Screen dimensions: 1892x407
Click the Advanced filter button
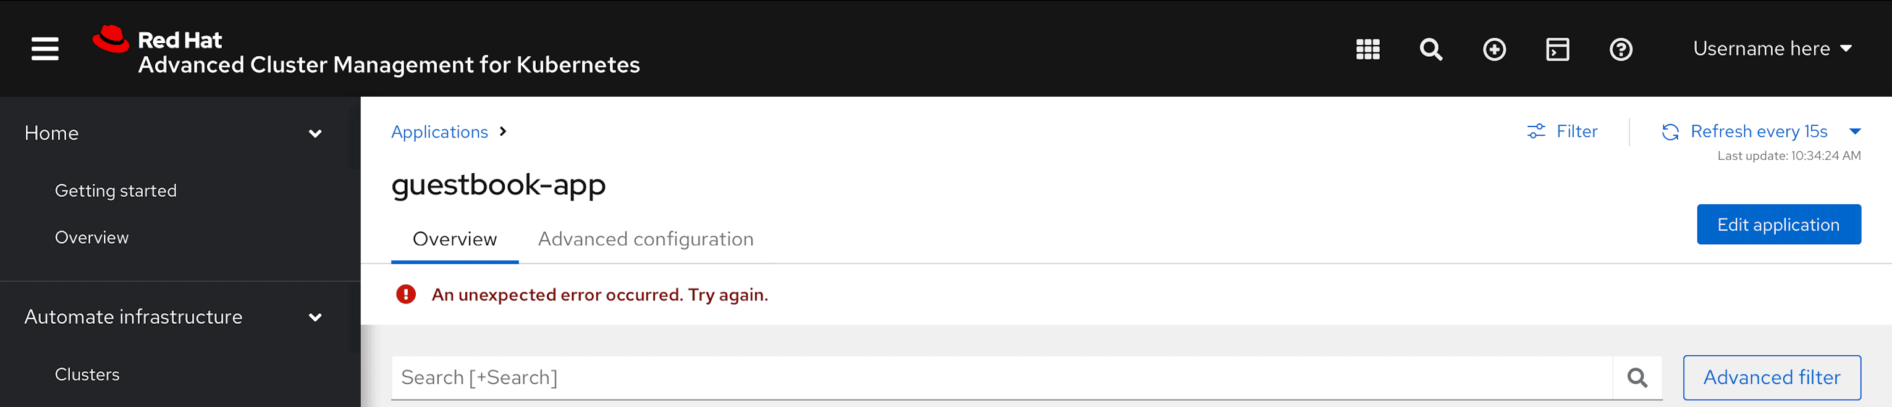tap(1772, 377)
